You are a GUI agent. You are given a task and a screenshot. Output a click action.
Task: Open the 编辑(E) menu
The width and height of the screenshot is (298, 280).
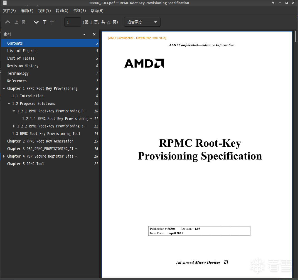click(27, 11)
